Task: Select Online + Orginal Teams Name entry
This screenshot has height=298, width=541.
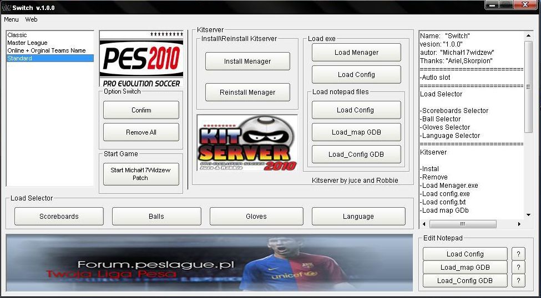Action: pyautogui.click(x=47, y=50)
